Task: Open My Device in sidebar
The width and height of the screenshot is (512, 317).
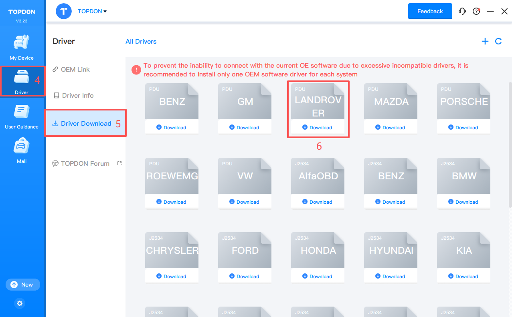Action: coord(22,47)
